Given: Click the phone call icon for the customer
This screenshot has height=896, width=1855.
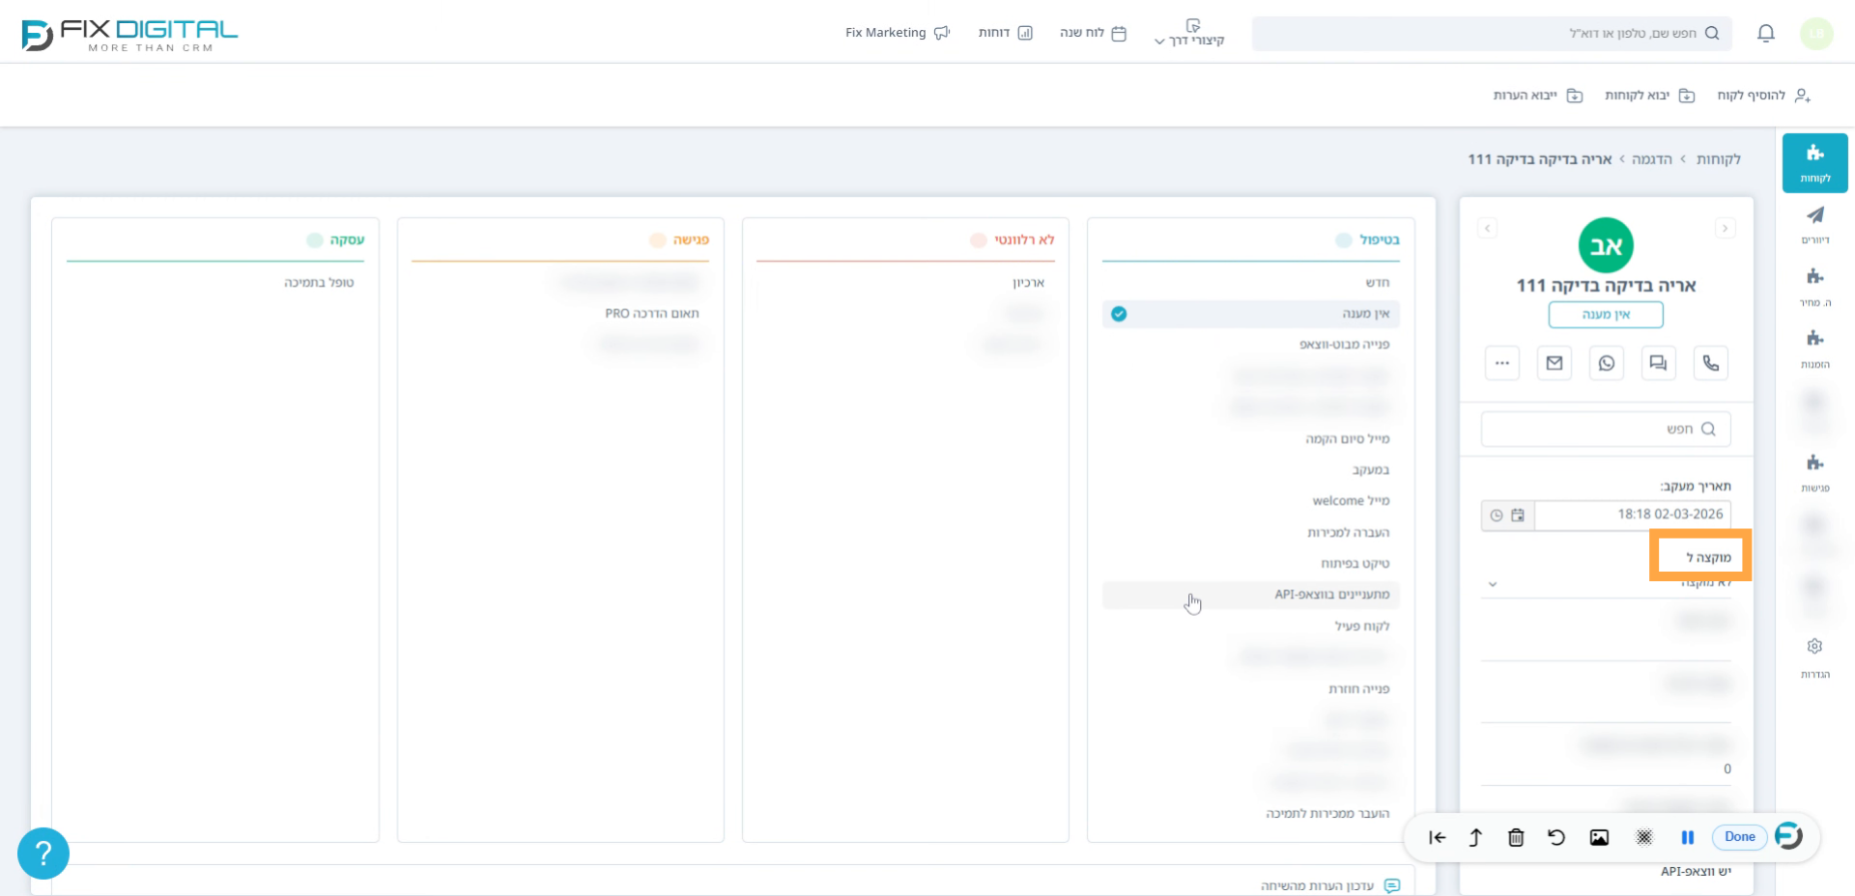Looking at the screenshot, I should point(1710,363).
